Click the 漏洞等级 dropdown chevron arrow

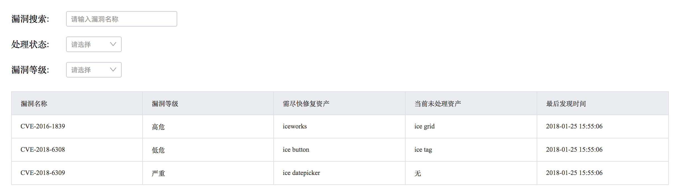(113, 70)
